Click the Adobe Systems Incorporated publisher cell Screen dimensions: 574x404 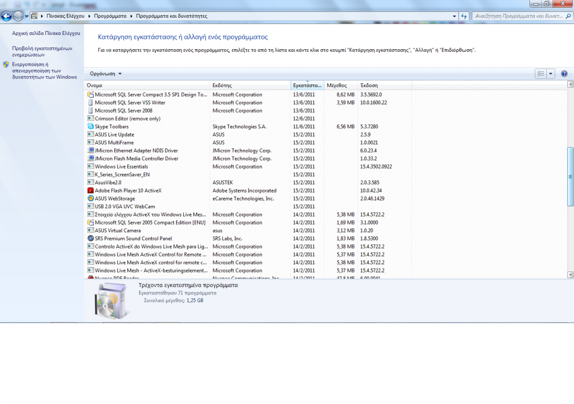(x=244, y=191)
